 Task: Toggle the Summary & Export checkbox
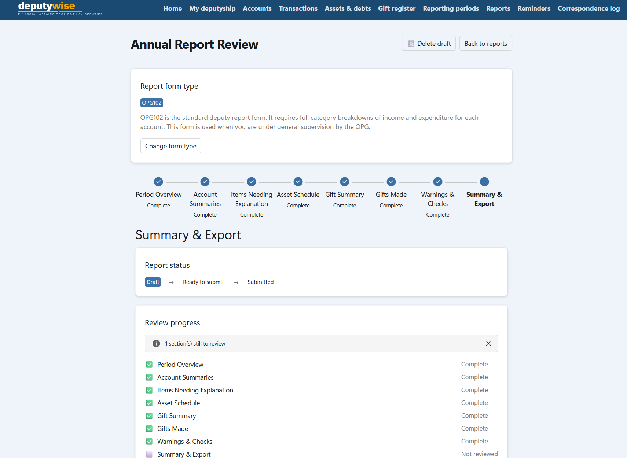[x=149, y=454]
